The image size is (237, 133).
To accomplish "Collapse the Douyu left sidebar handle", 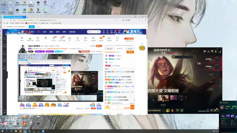I will tap(7, 75).
